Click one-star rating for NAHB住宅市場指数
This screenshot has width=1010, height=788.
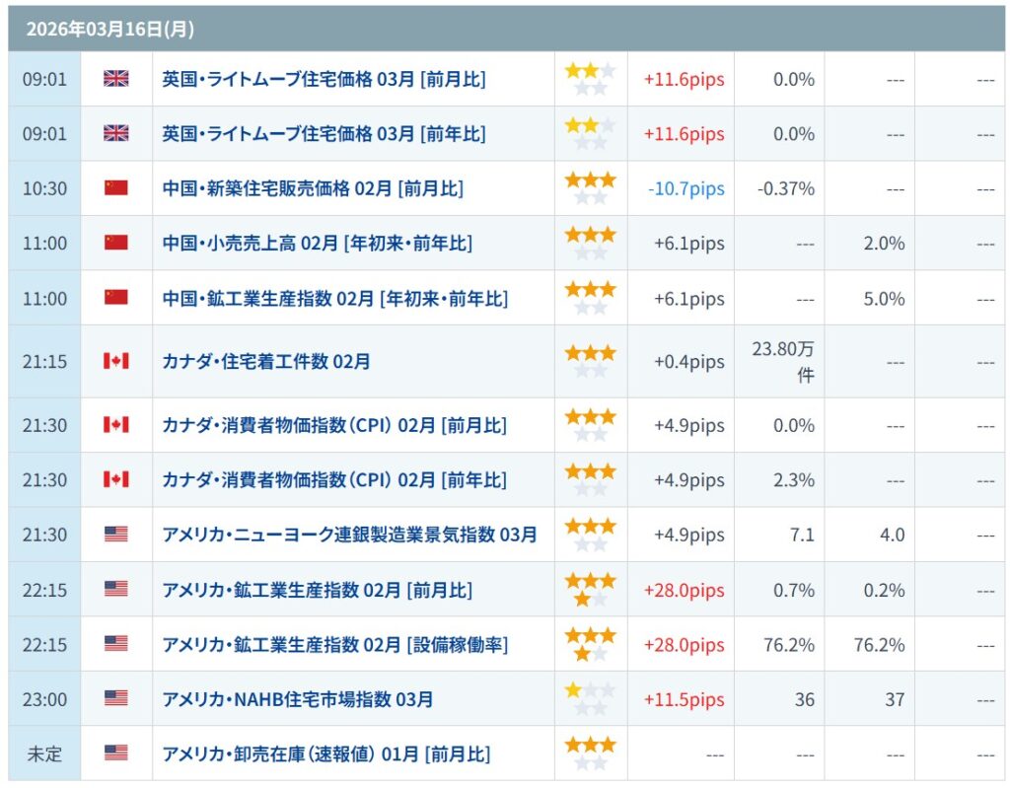click(x=590, y=699)
